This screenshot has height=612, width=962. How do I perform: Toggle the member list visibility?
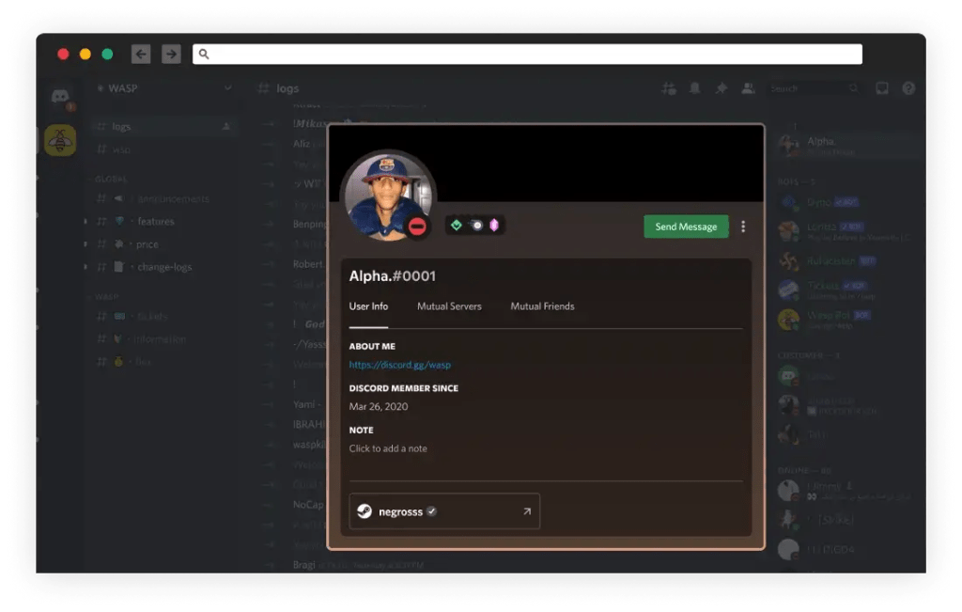pyautogui.click(x=748, y=87)
